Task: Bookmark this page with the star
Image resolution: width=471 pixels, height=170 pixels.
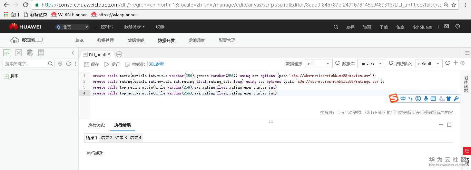Action: click(454, 5)
